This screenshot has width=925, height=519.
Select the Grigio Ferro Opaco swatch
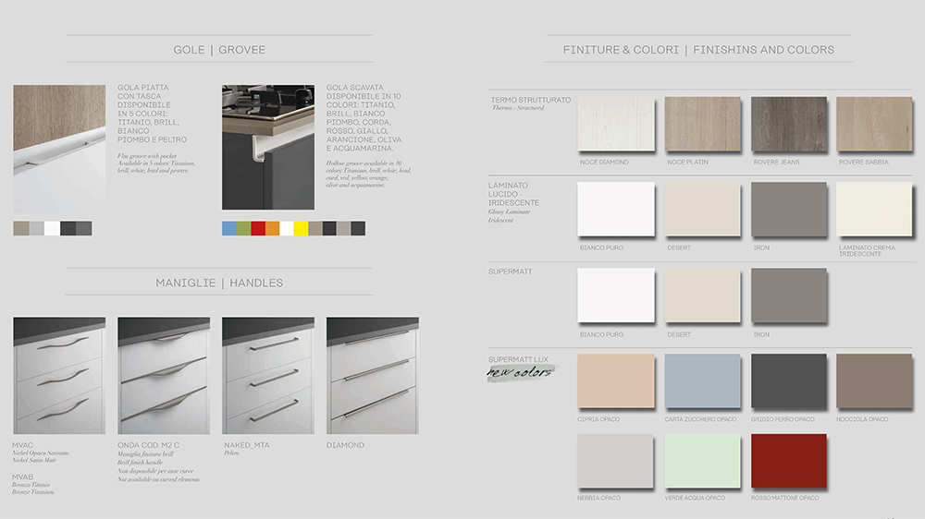[789, 380]
